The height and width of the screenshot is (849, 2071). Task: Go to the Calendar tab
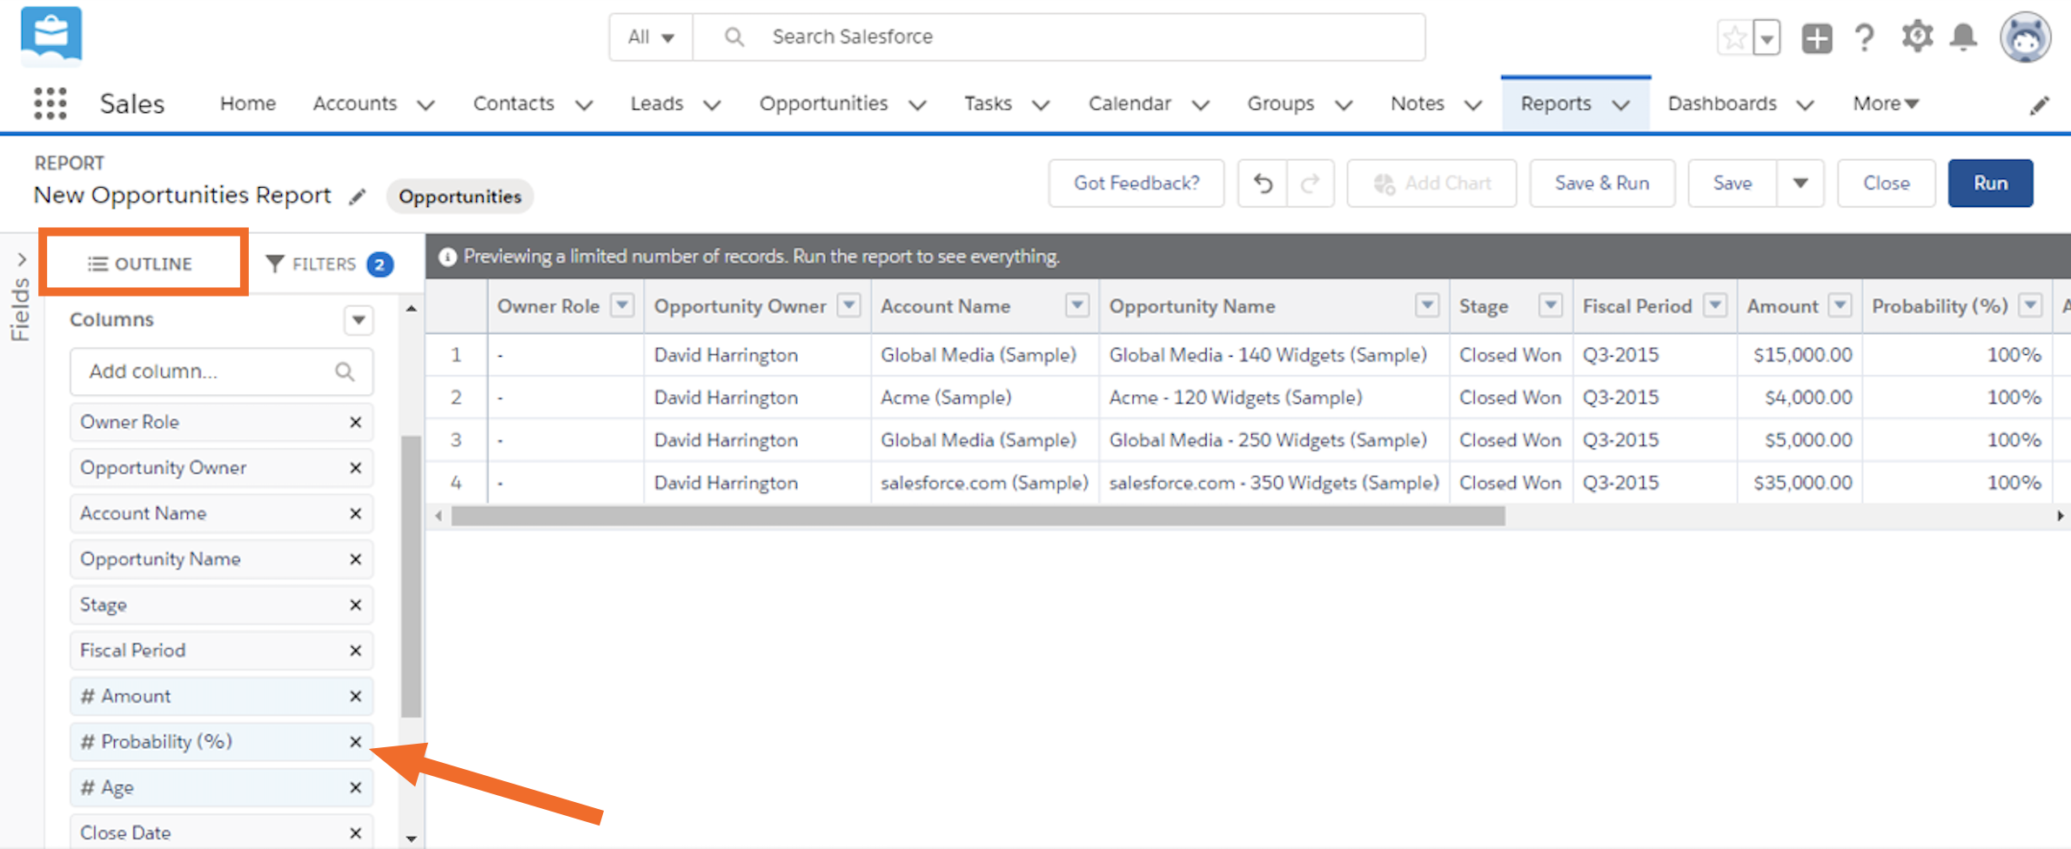pyautogui.click(x=1129, y=104)
